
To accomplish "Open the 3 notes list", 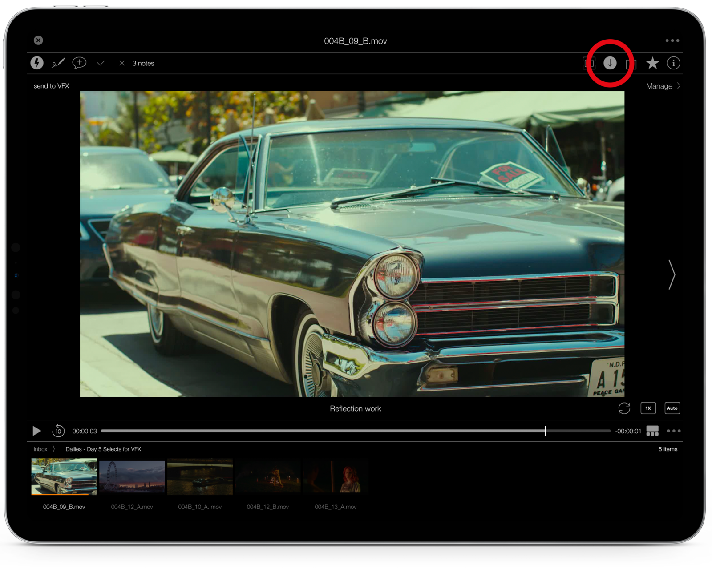I will (143, 63).
